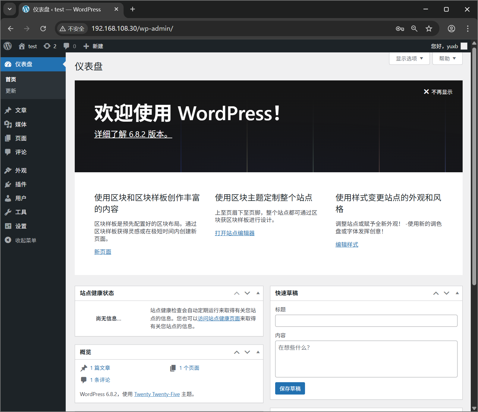Close the 仪表盘 ‹ test — WordPress tab

click(116, 9)
